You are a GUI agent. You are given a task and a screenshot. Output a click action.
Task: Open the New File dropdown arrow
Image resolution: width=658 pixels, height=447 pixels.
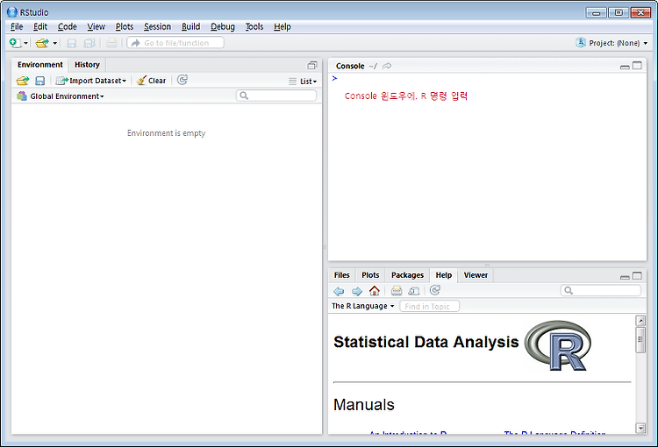[x=25, y=43]
